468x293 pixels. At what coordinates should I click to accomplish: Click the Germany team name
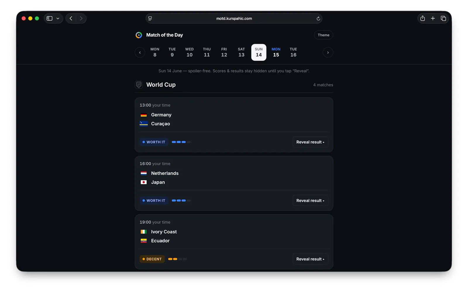coord(161,115)
